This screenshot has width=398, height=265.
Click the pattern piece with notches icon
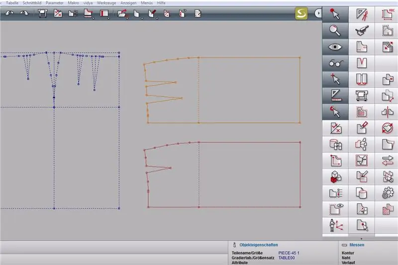(362, 47)
